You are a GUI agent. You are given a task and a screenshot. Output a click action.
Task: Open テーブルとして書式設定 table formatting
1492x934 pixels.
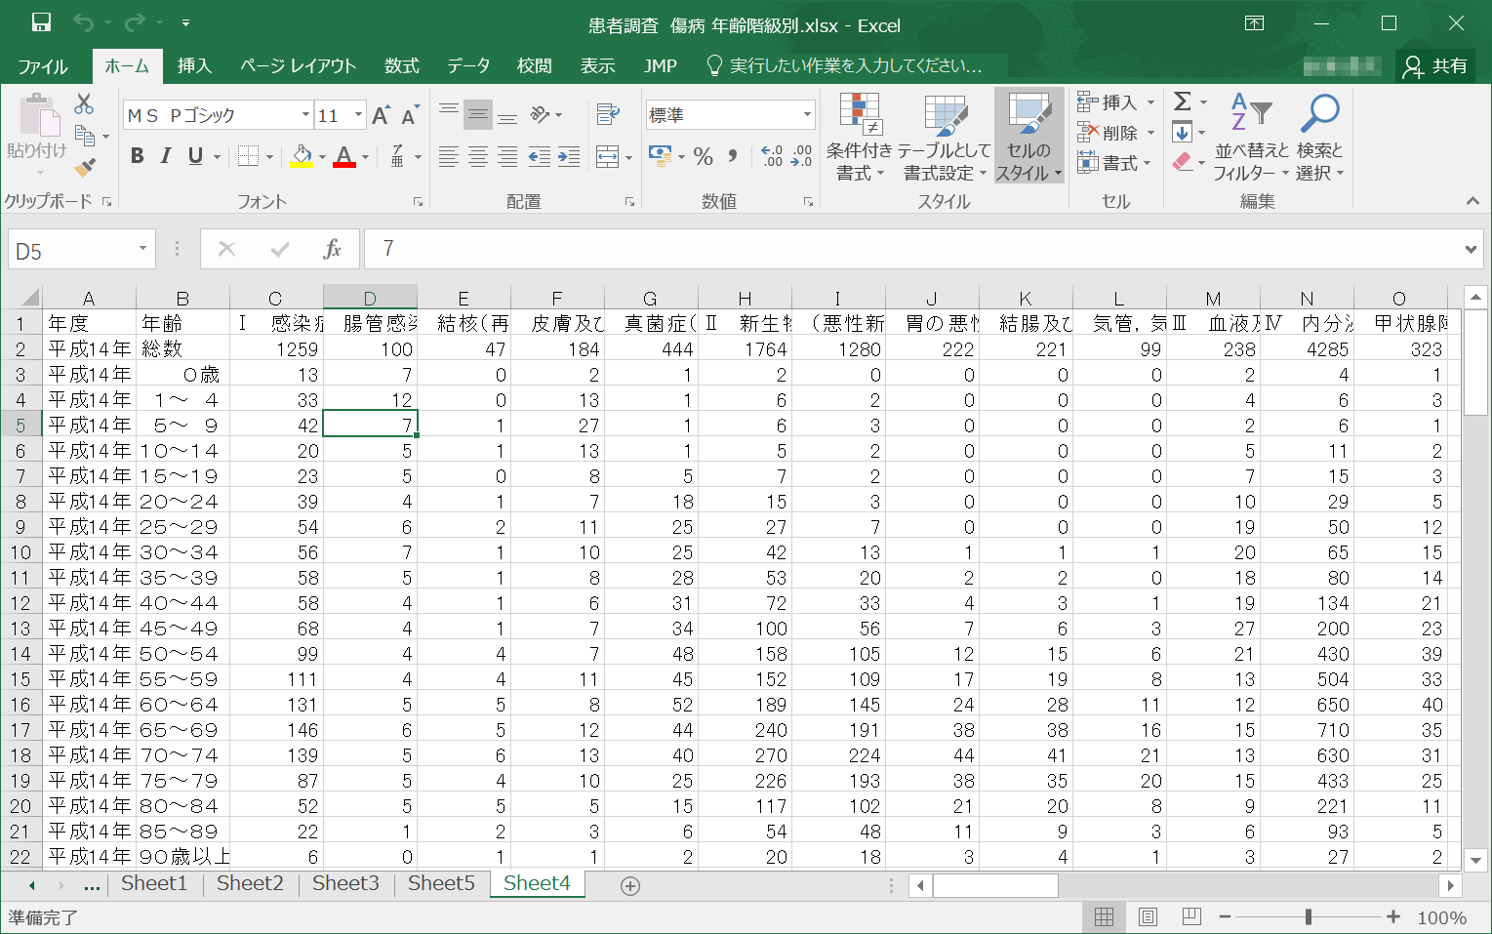[944, 138]
